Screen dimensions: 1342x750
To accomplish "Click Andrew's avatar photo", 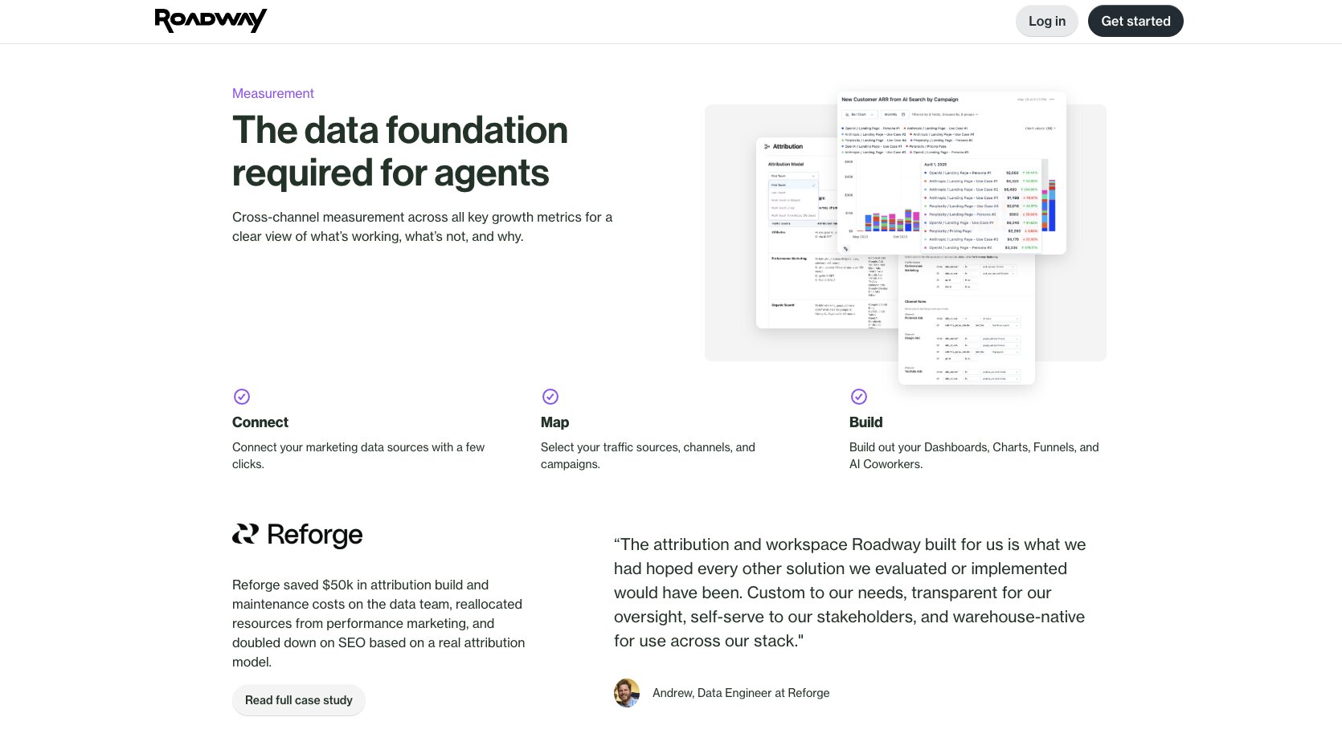I will coord(627,692).
